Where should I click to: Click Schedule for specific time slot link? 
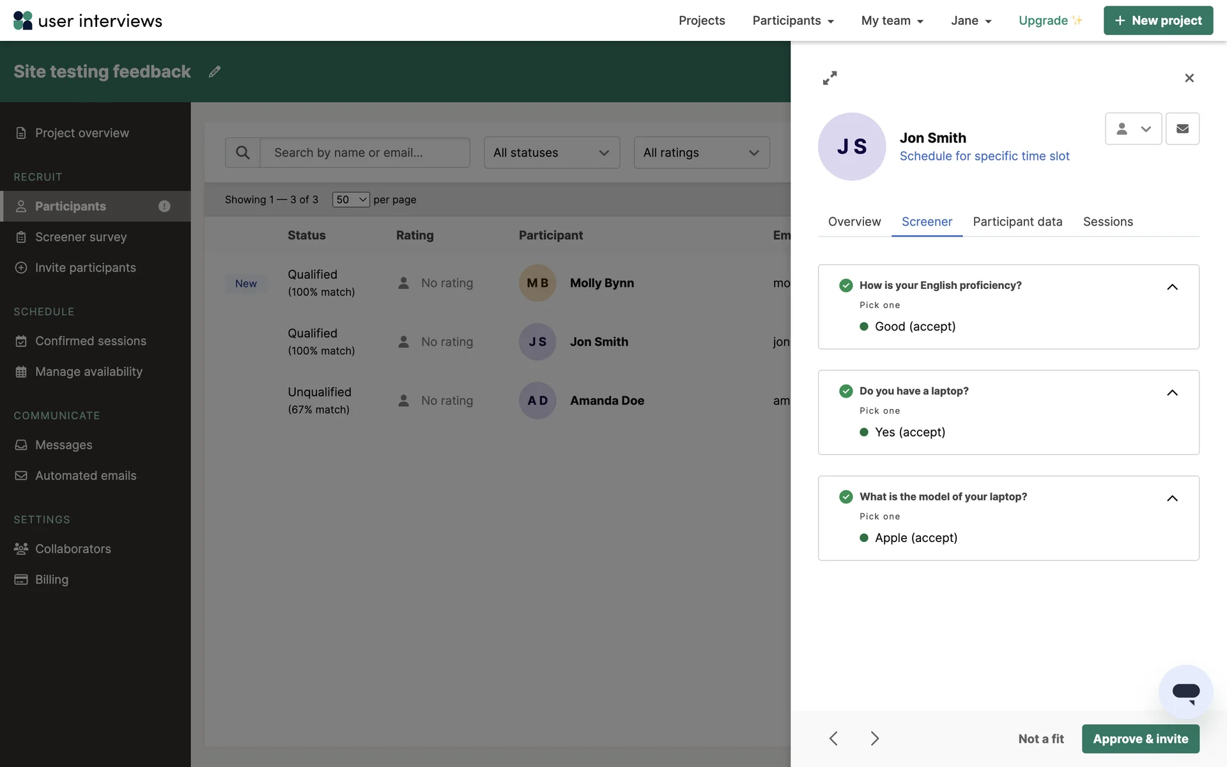coord(984,156)
